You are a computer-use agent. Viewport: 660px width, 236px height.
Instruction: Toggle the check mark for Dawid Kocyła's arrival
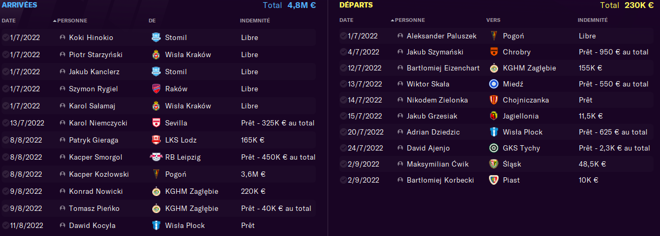click(x=5, y=225)
